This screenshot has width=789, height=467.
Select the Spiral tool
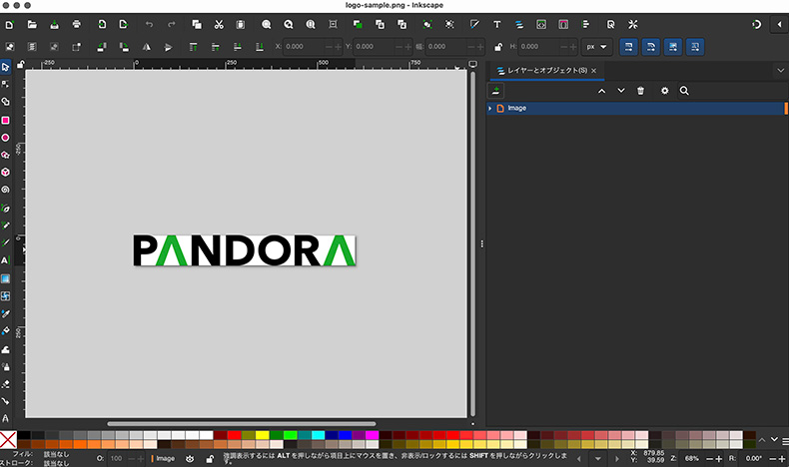pos(6,190)
